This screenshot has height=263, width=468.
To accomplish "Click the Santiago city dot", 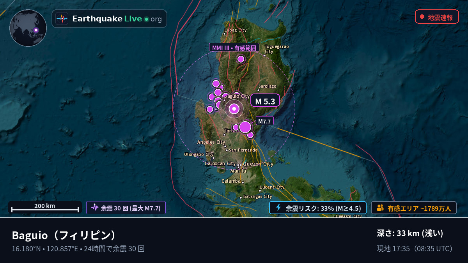I will 258,90.
